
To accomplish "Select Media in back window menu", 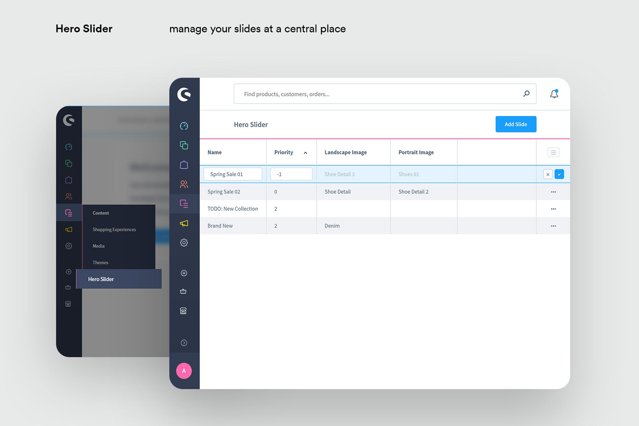I will [x=98, y=246].
